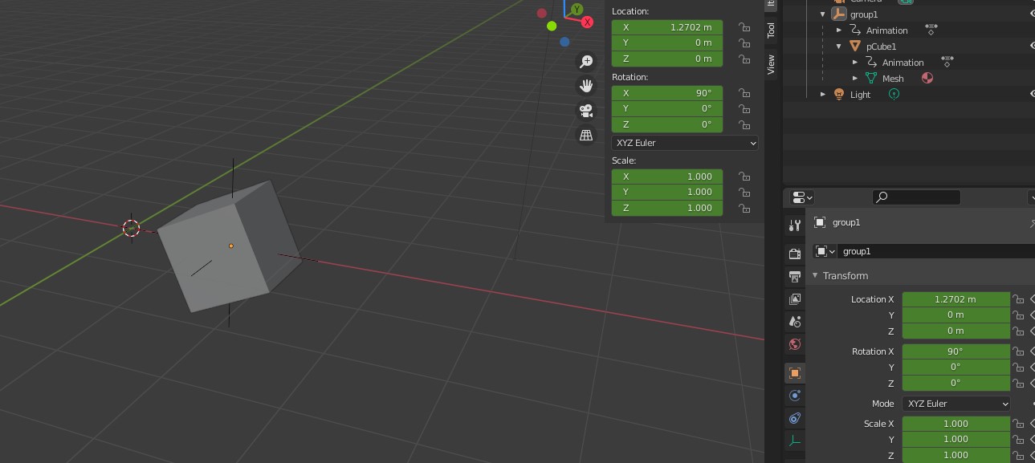Open the World properties globe tab
The image size is (1035, 463).
[x=795, y=344]
